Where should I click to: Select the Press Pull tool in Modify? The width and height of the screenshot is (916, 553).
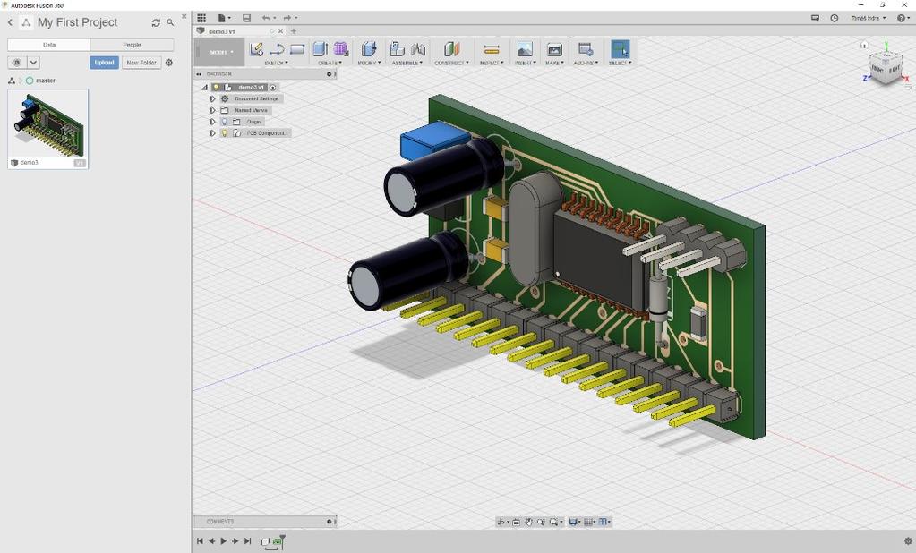point(369,49)
